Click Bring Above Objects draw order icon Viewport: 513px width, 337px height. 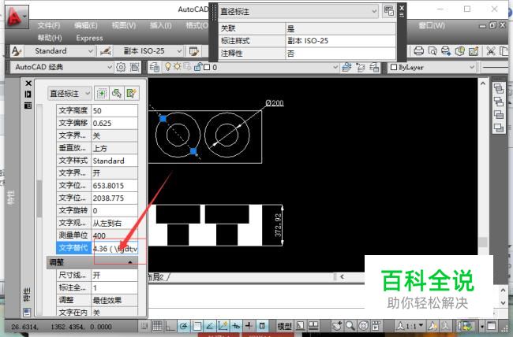499,115
